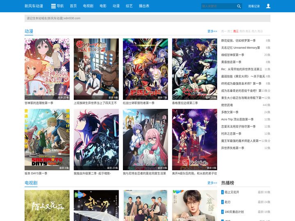
Task: Open 坂本 DAYS poster thumbnail
Action: (x=47, y=140)
